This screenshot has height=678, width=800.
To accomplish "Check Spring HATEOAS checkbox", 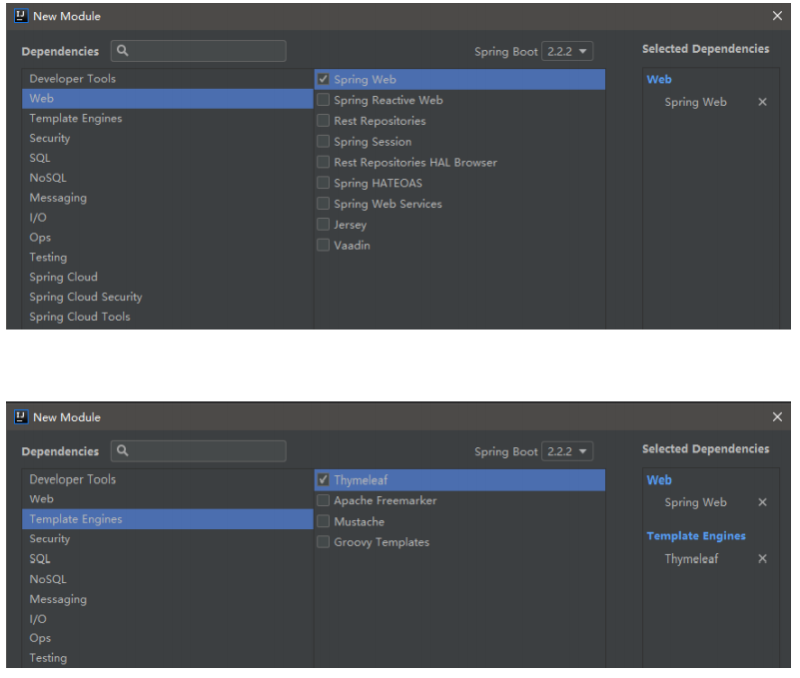I will tap(323, 183).
